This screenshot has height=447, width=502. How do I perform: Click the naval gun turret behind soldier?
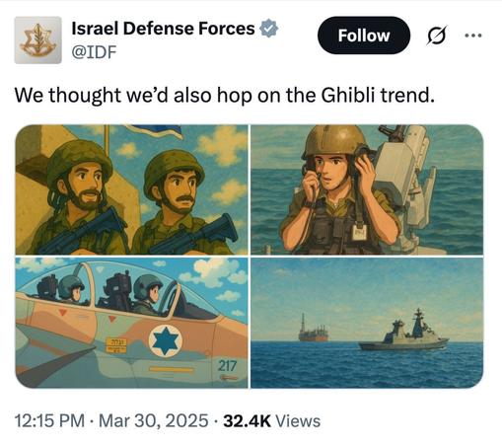pyautogui.click(x=405, y=185)
